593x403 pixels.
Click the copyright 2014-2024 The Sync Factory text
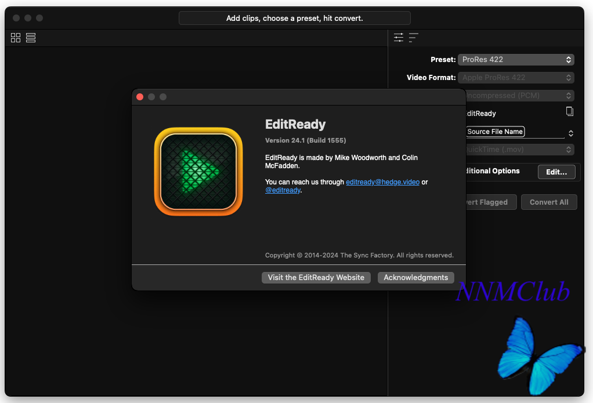(359, 255)
